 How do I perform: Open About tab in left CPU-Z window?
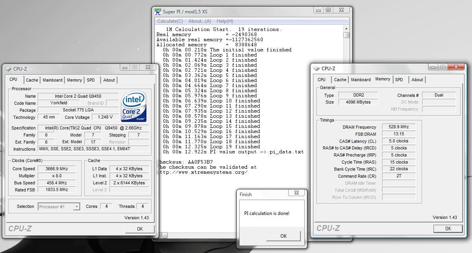click(x=109, y=80)
